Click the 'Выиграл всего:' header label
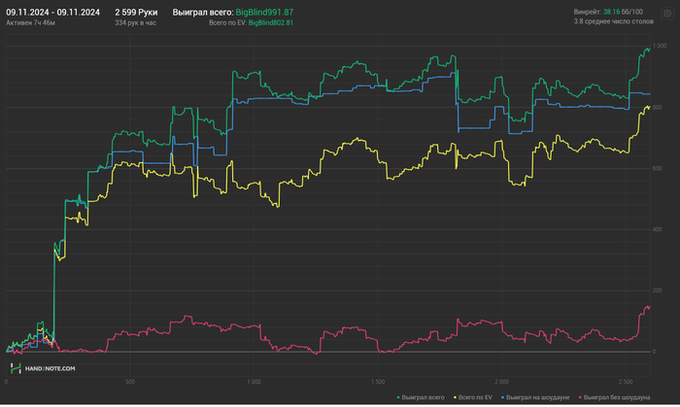The width and height of the screenshot is (680, 407). 203,12
